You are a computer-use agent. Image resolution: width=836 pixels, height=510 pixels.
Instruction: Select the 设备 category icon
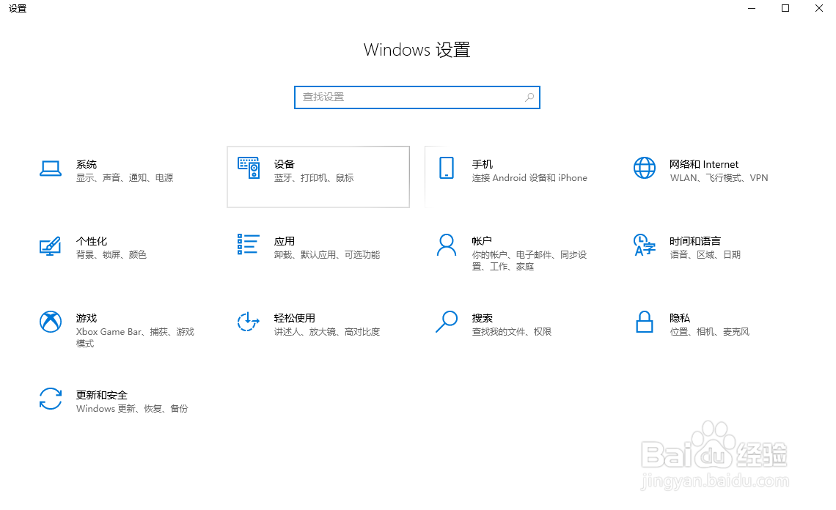click(x=249, y=169)
